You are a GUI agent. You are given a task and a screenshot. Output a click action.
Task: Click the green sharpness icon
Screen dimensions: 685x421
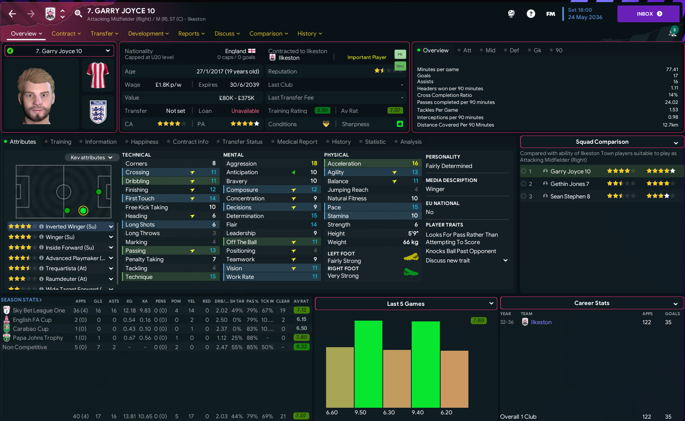pos(400,124)
